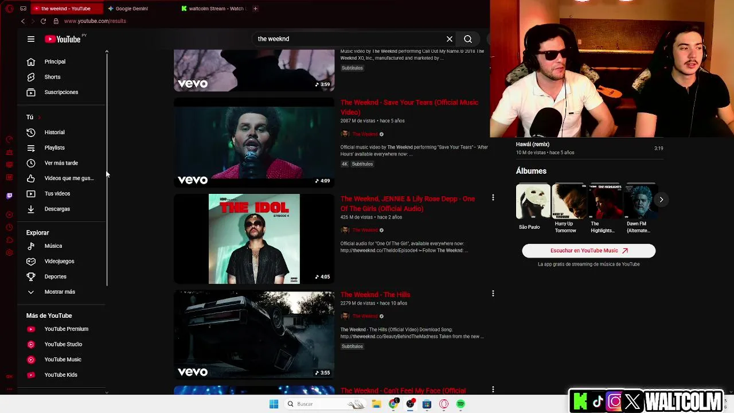734x413 pixels.
Task: Open Opera workspaces tab icon
Action: pos(23,9)
